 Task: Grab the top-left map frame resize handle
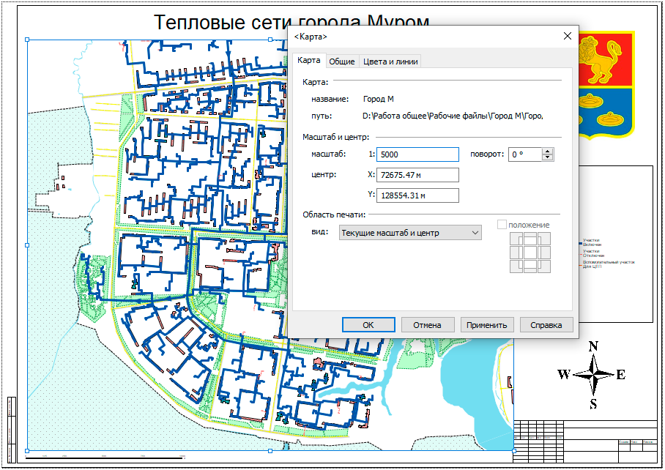27,40
